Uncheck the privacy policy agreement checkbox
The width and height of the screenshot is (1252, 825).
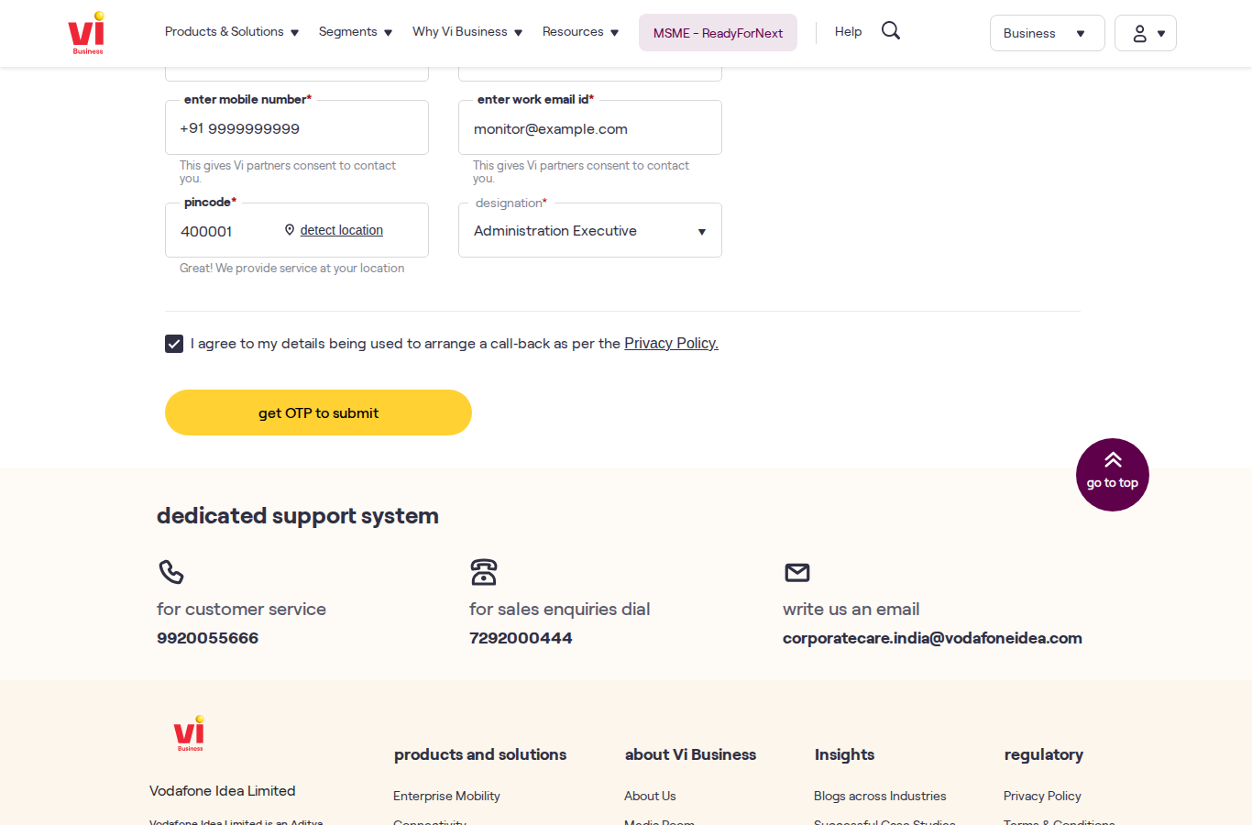point(174,344)
